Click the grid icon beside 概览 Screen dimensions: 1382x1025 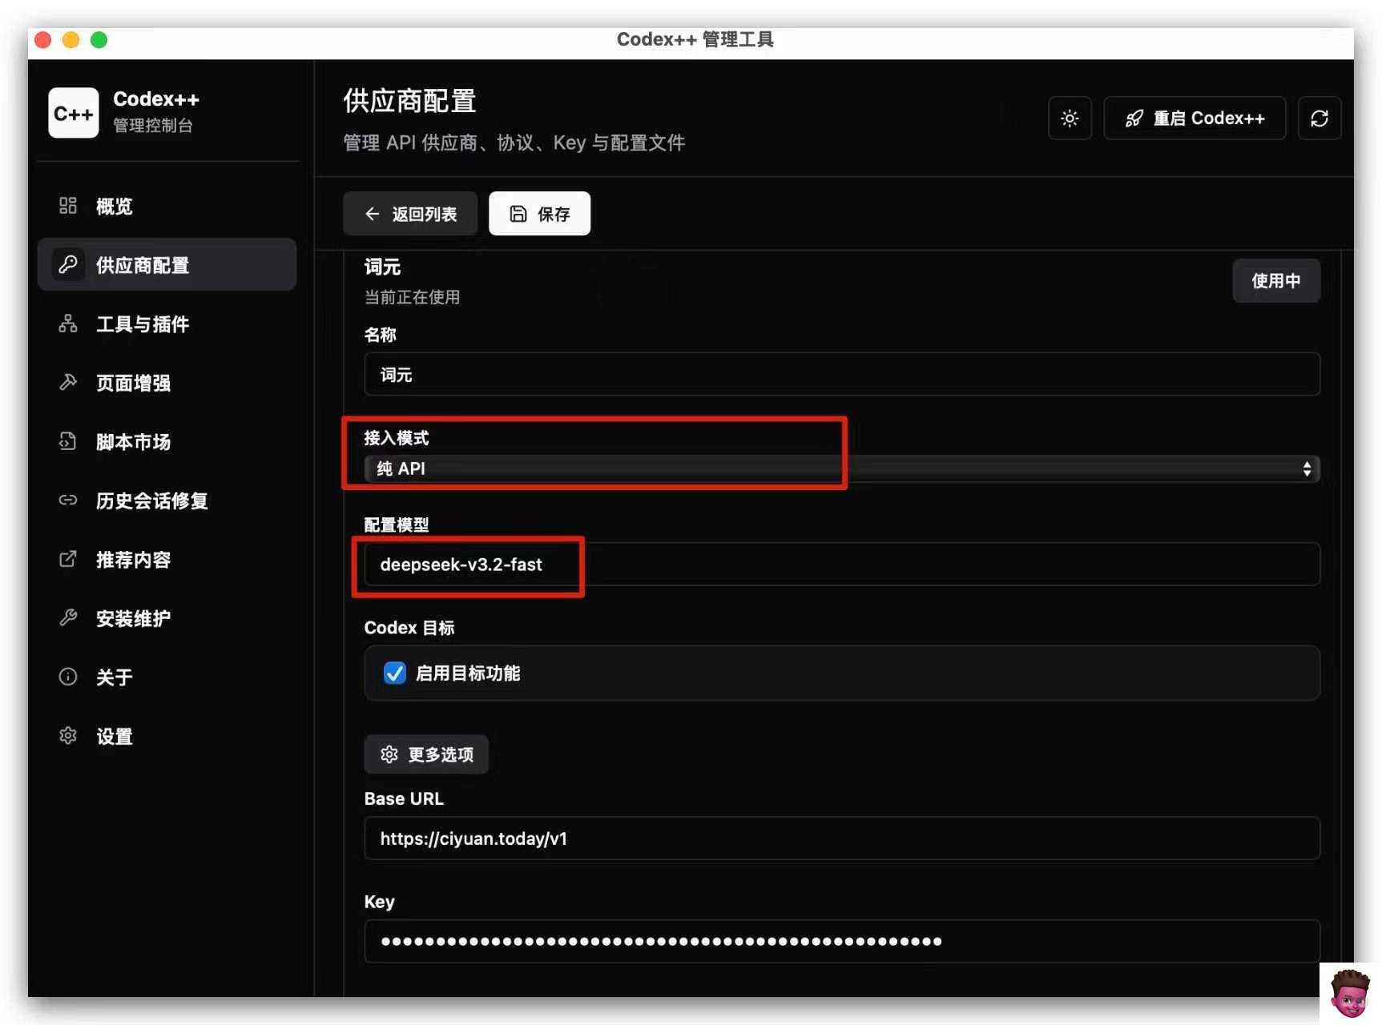pos(68,206)
